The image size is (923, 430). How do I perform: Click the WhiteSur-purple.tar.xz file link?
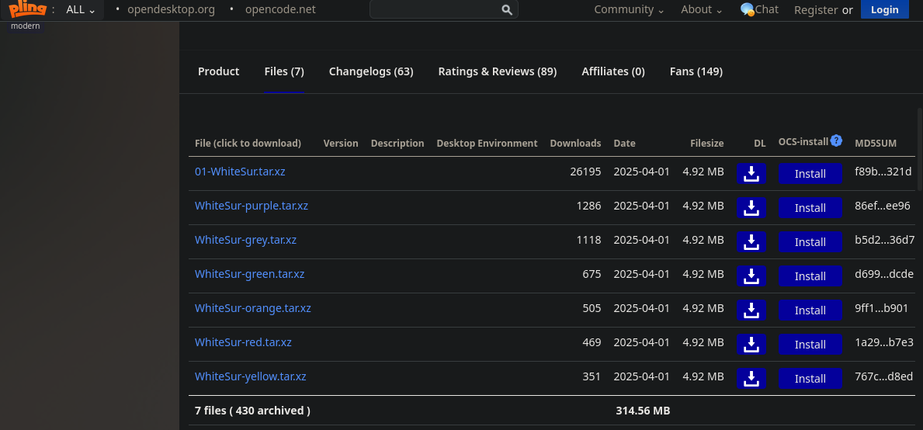[x=252, y=206]
